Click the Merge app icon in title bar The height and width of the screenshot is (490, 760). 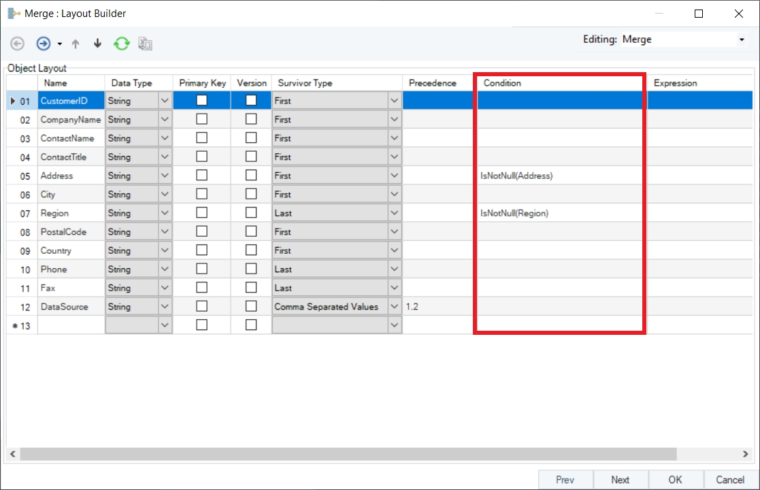pos(14,13)
